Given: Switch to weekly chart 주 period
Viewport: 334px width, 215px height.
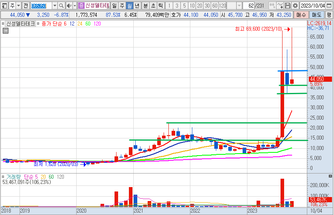Looking at the screenshot, I should (122, 6).
